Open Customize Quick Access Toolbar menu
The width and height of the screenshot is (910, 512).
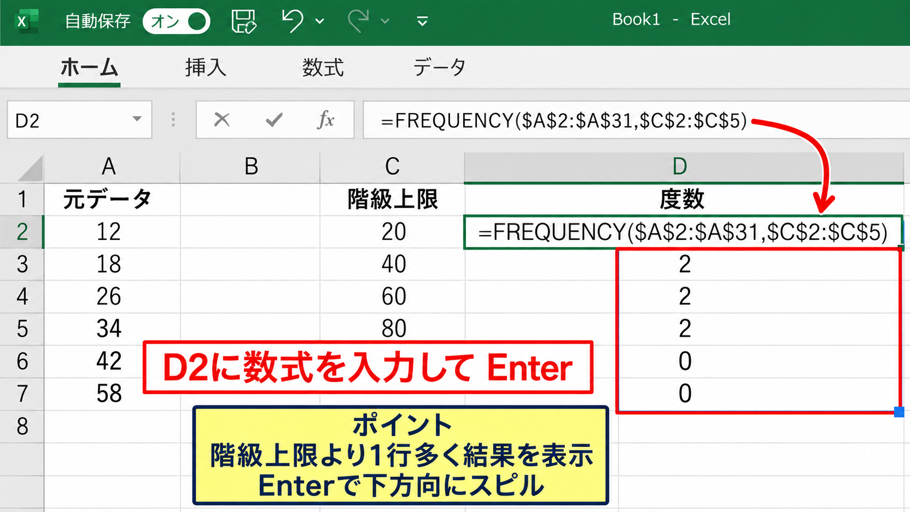[422, 21]
